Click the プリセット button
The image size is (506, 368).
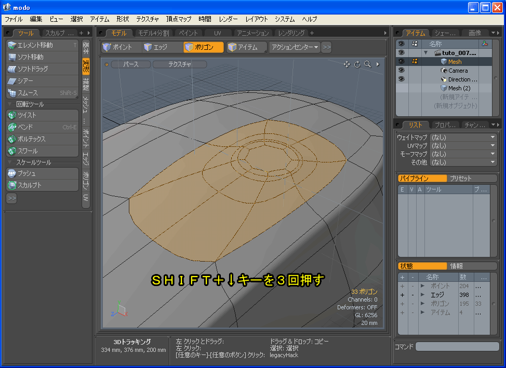pos(460,178)
